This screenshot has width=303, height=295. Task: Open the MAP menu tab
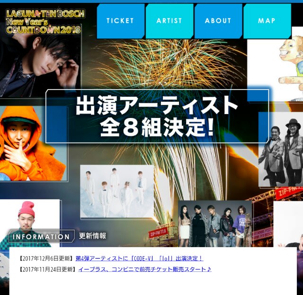[x=267, y=21]
